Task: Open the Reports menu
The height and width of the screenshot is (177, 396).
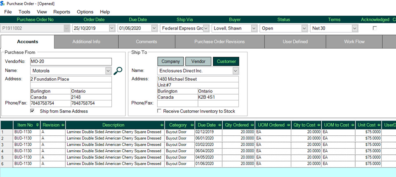Action: (61, 12)
